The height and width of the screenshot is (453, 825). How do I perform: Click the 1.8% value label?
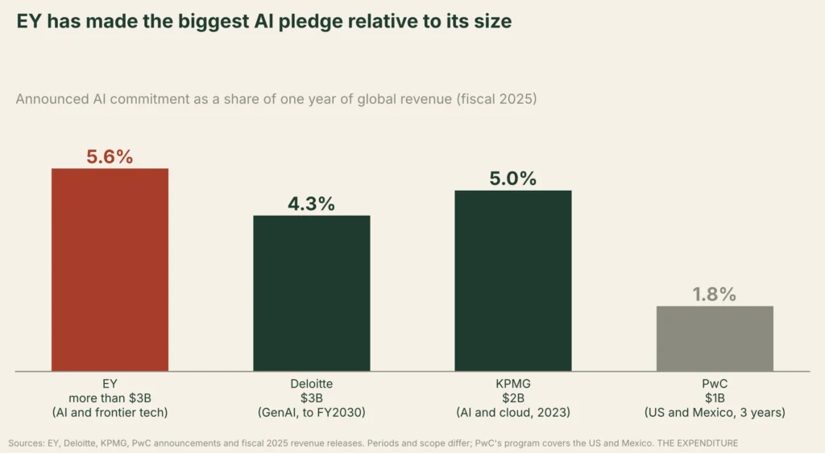point(715,294)
